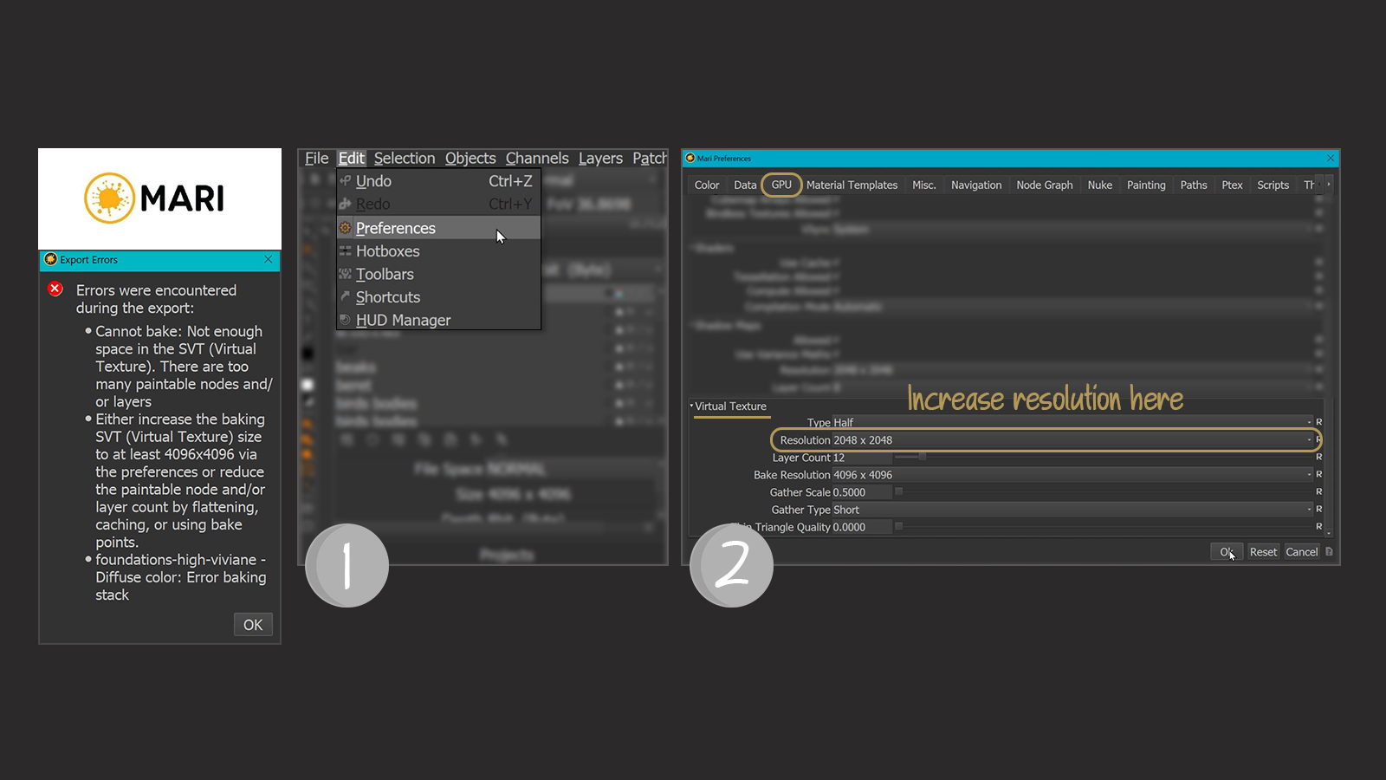Click the Triangle Quality 0.0000 field

(861, 526)
